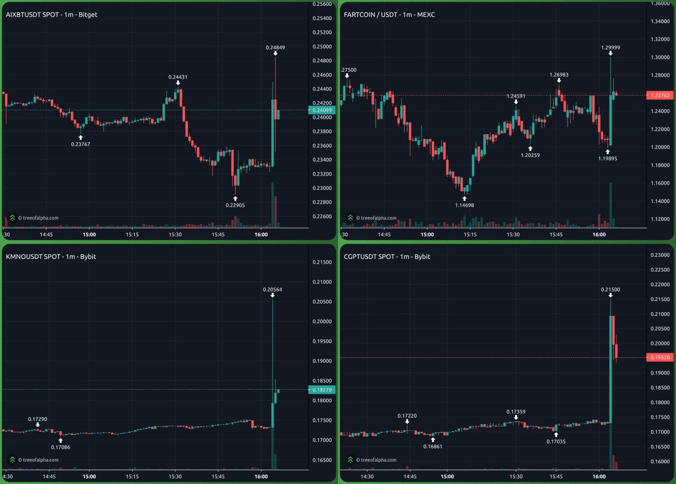
Task: Click the treeofalpha logo icon in FARTCOIN chart
Action: [350, 217]
